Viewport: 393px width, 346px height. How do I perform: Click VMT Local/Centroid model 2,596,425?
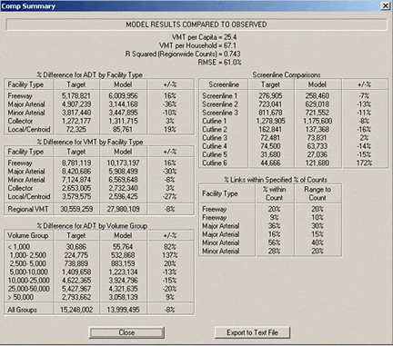pos(123,196)
